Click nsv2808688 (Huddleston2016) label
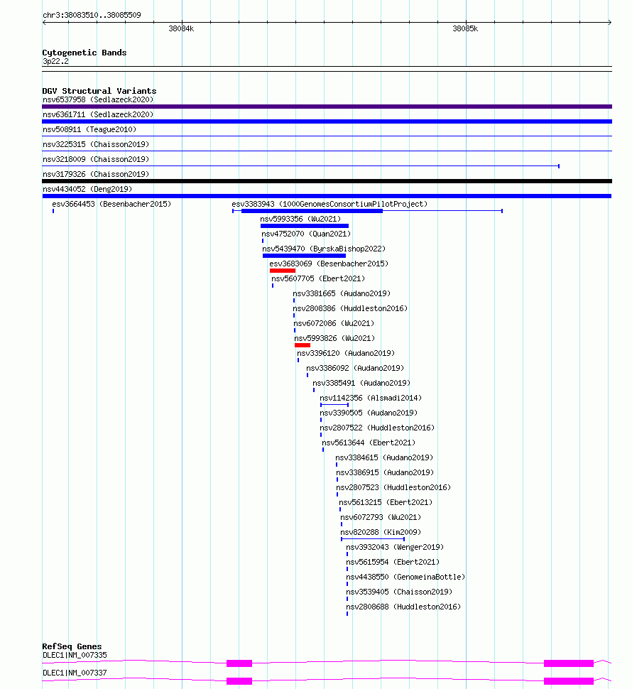 tap(403, 608)
